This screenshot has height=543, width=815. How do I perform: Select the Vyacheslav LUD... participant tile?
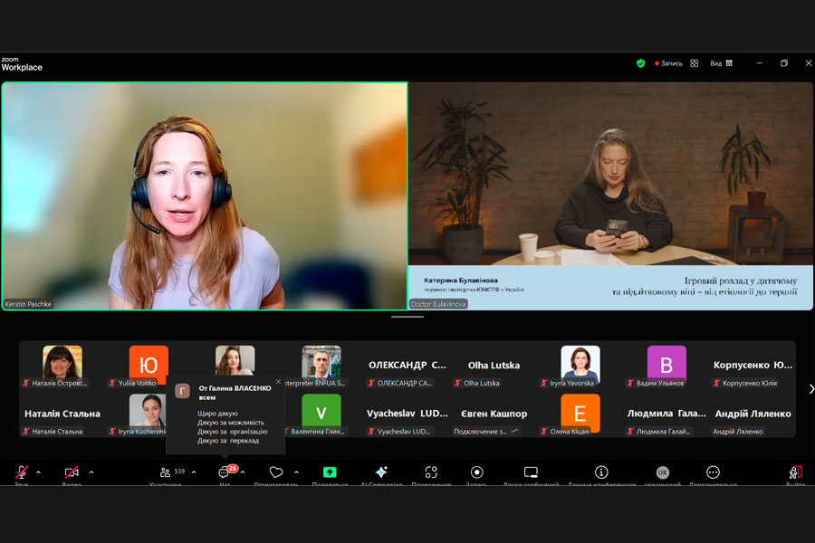click(x=407, y=414)
